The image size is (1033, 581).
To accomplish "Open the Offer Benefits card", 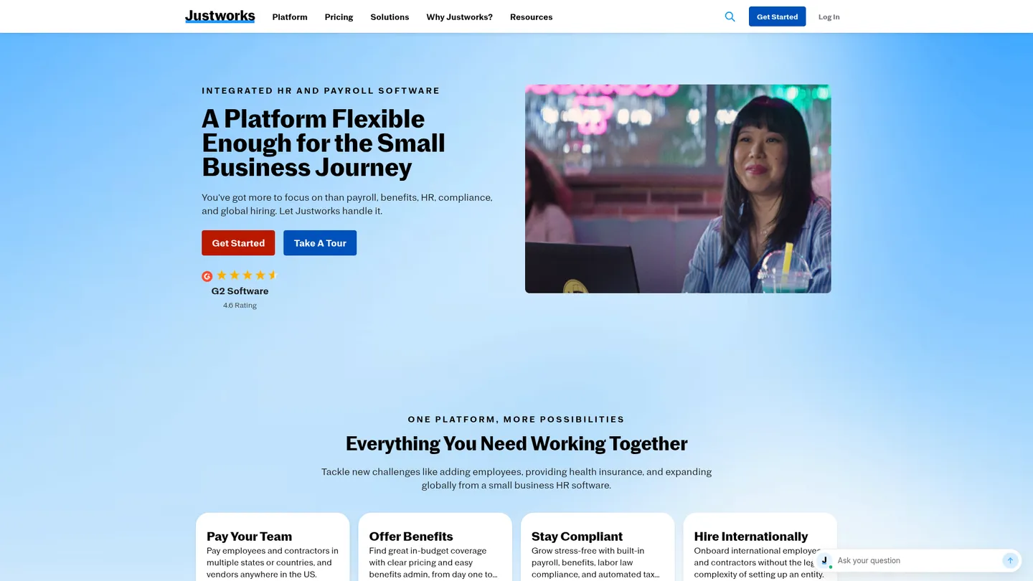I will click(x=435, y=547).
